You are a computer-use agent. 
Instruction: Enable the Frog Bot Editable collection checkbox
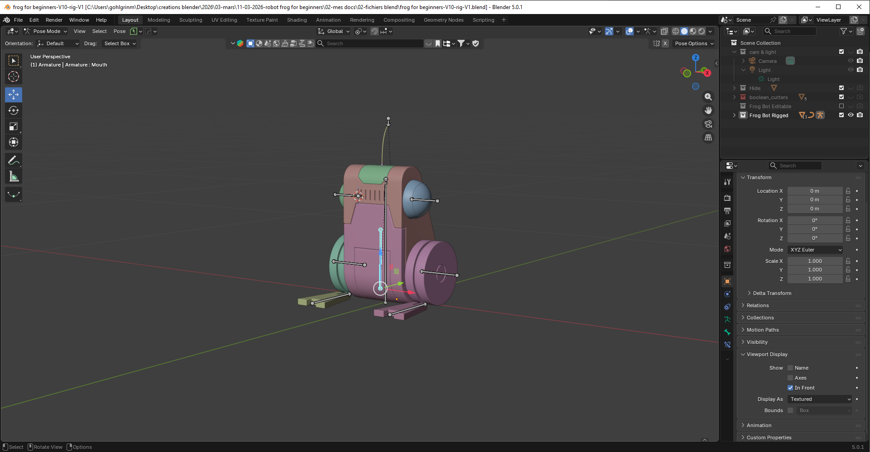point(841,106)
